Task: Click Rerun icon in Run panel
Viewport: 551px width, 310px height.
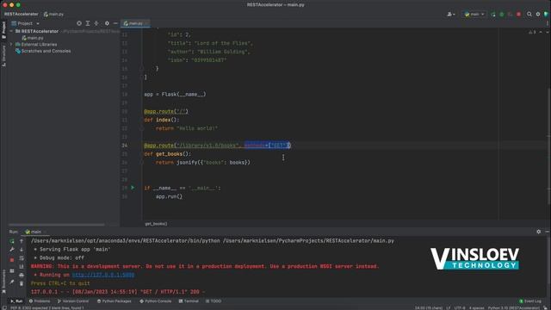Action: (11, 241)
